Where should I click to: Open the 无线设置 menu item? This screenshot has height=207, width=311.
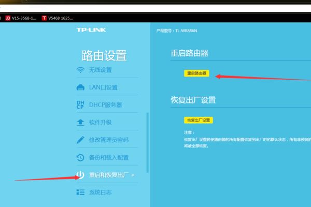coord(101,70)
